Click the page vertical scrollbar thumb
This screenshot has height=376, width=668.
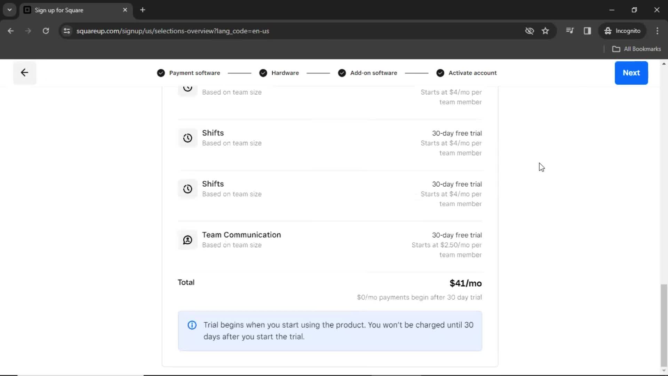pyautogui.click(x=664, y=326)
